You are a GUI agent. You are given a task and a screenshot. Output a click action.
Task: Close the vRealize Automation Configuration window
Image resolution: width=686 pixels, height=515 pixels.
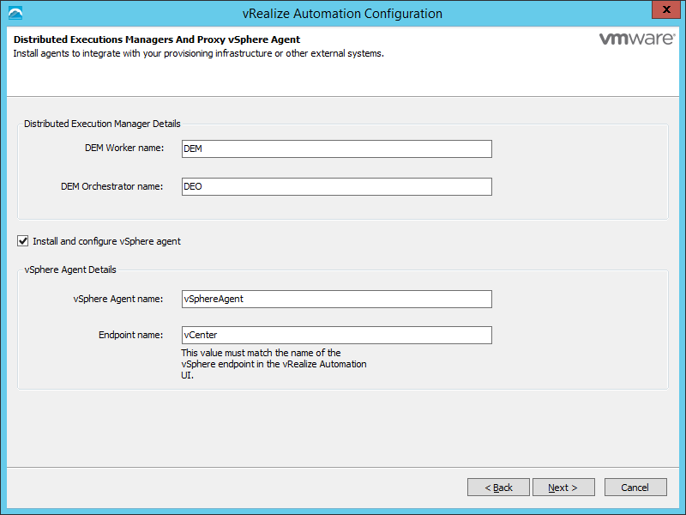(663, 11)
